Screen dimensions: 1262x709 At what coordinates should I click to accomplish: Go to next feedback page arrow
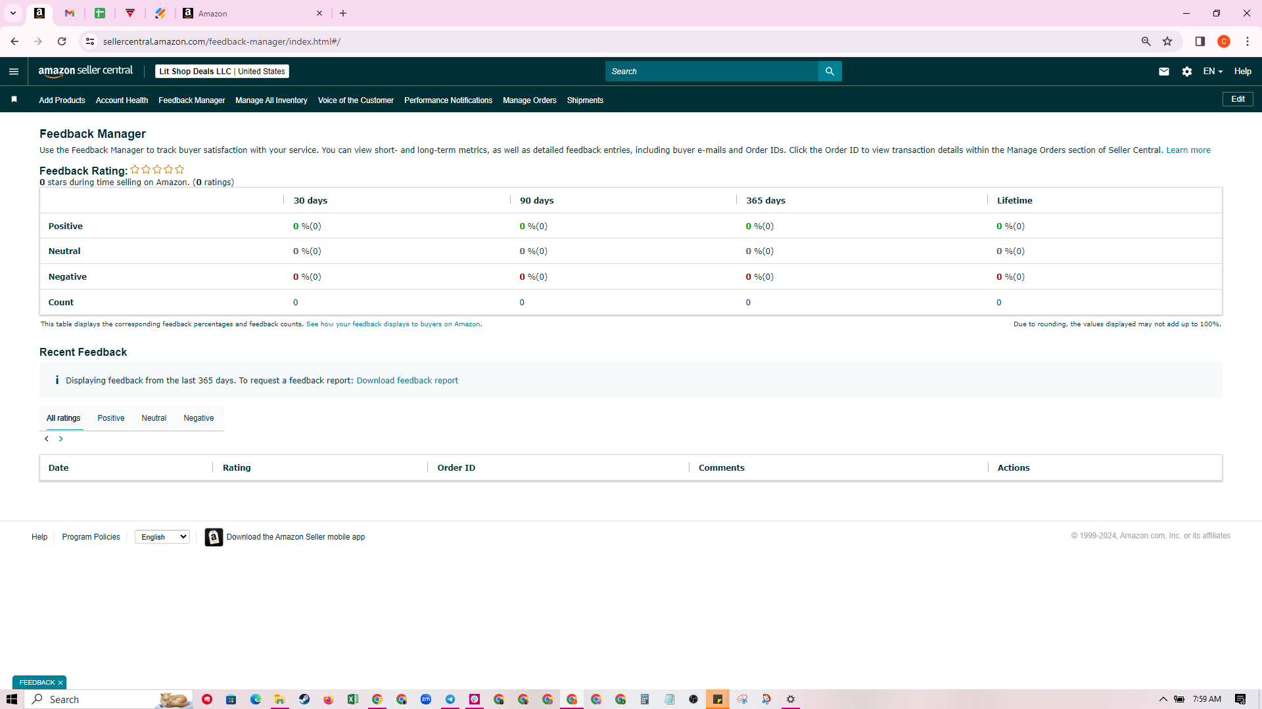[61, 439]
